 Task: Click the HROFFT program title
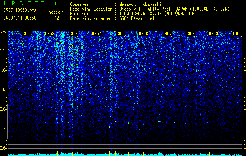[x=24, y=3]
